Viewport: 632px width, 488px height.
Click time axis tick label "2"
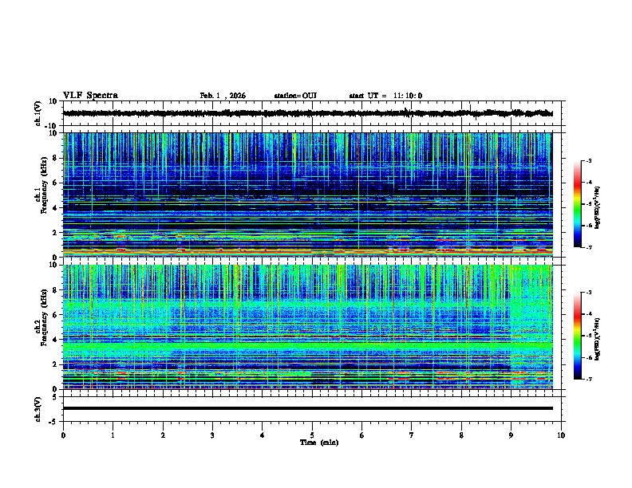click(x=163, y=435)
